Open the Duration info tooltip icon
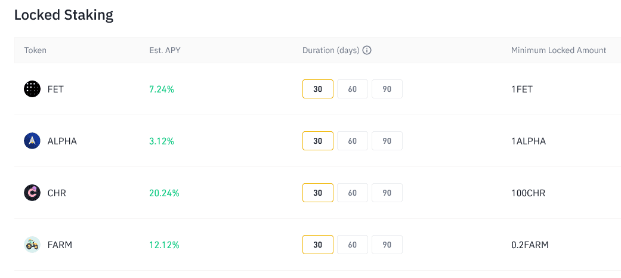 (x=367, y=50)
